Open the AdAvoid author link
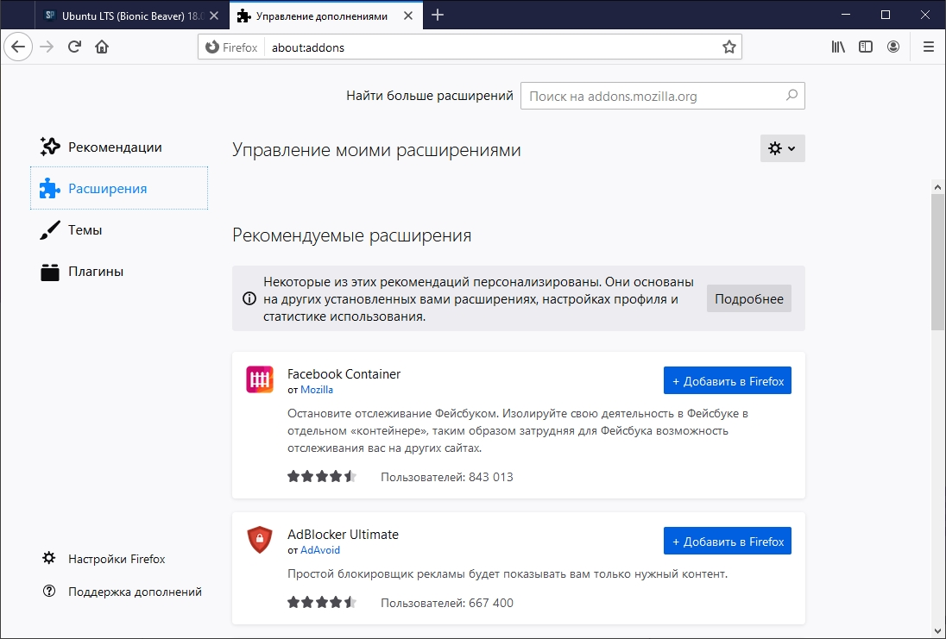 point(319,550)
